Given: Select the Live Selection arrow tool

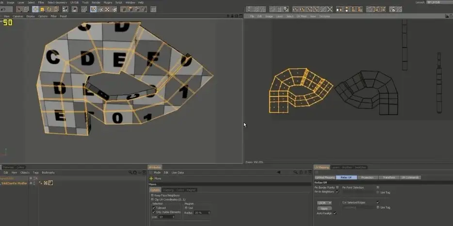Looking at the screenshot, I should (19, 10).
